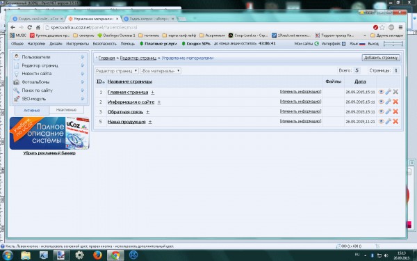
Task: Expand the Пользователи submenu arrow
Action: coord(83,57)
